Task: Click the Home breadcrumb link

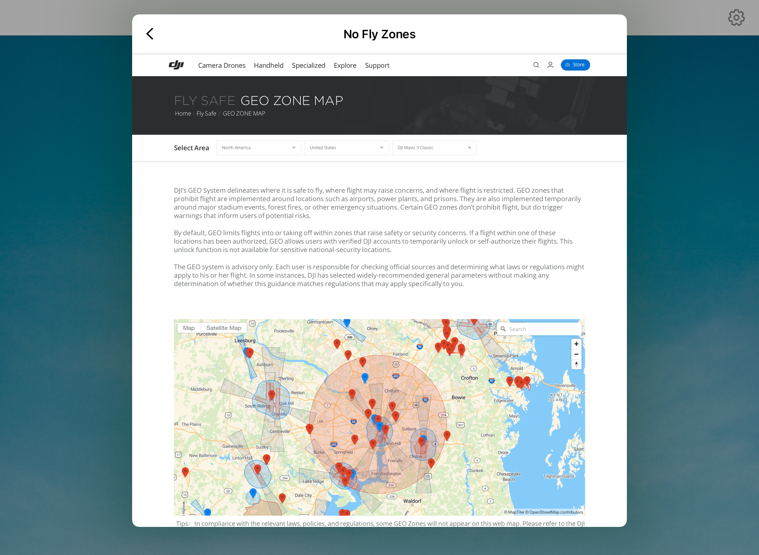Action: pos(183,113)
